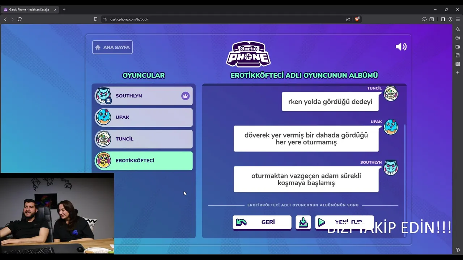Open the Brave VPN shield icon
Viewport: 463px width, 260px height.
[450, 19]
